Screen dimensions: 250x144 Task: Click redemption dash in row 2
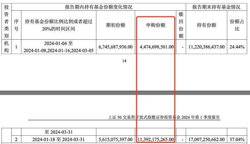click(x=183, y=140)
